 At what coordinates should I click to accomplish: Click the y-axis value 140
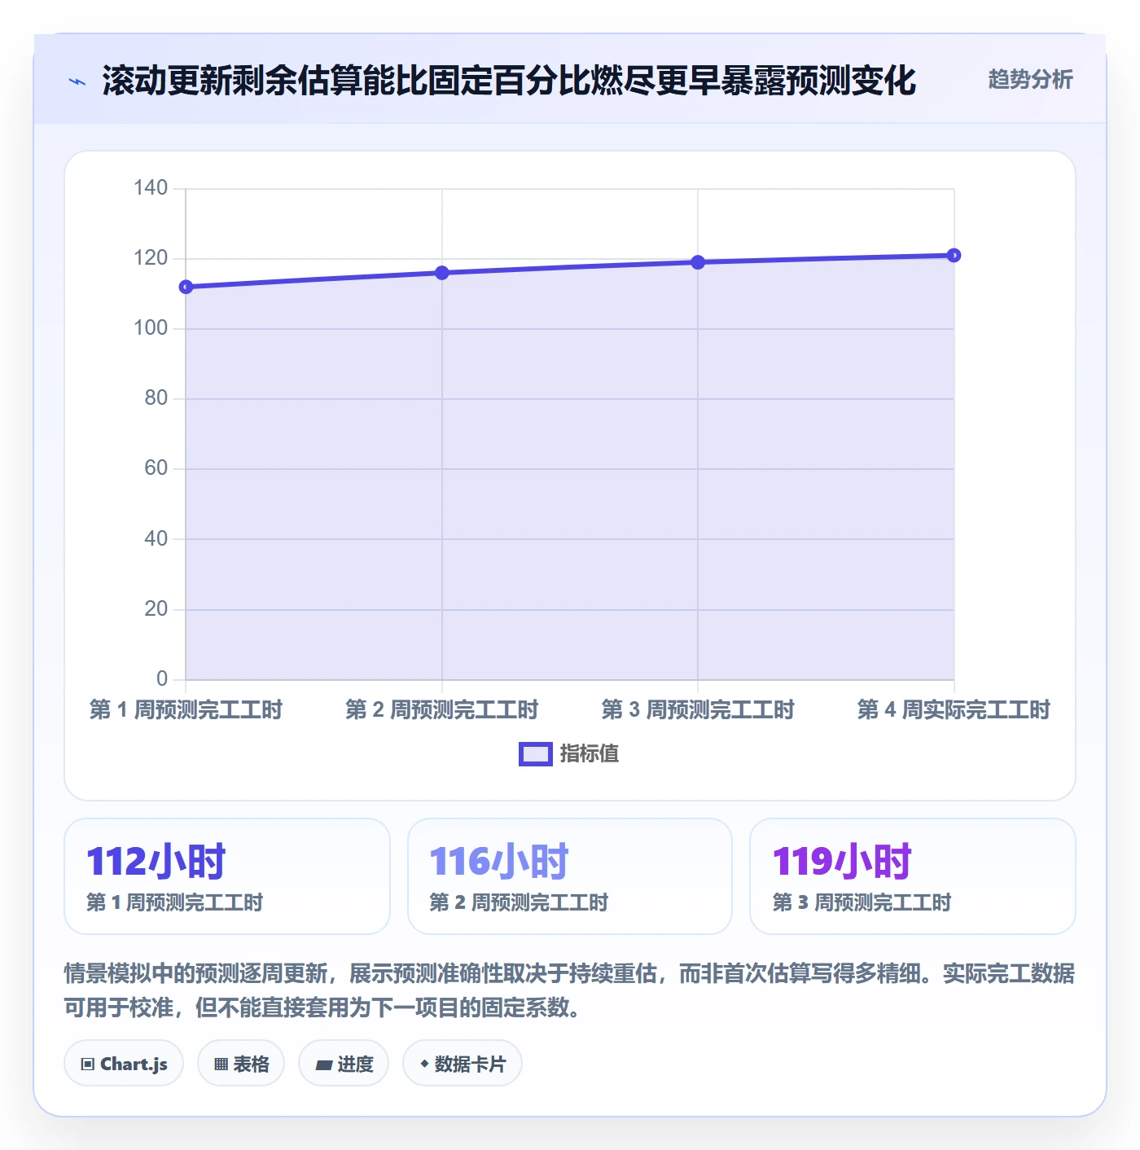(151, 188)
